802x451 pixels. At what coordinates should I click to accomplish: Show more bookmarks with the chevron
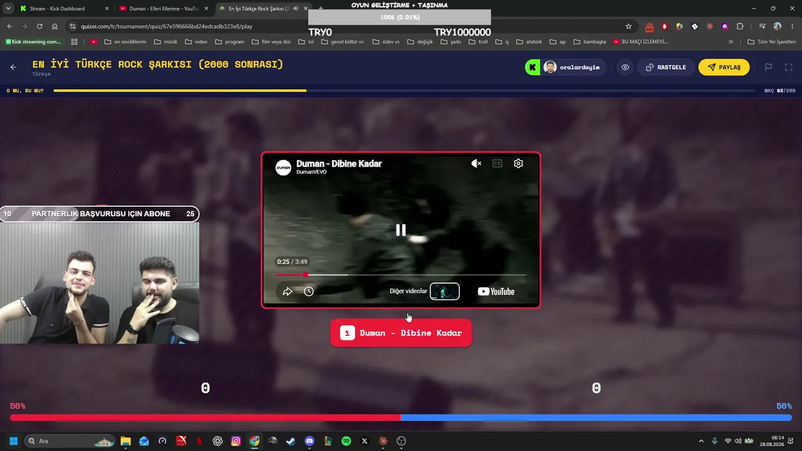pos(731,42)
